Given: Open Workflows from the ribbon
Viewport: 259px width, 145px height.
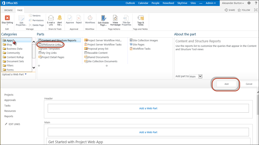Looking at the screenshot, I should coord(90,19).
